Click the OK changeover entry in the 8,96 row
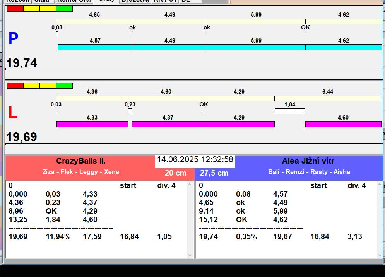The width and height of the screenshot is (385, 277). pos(51,211)
